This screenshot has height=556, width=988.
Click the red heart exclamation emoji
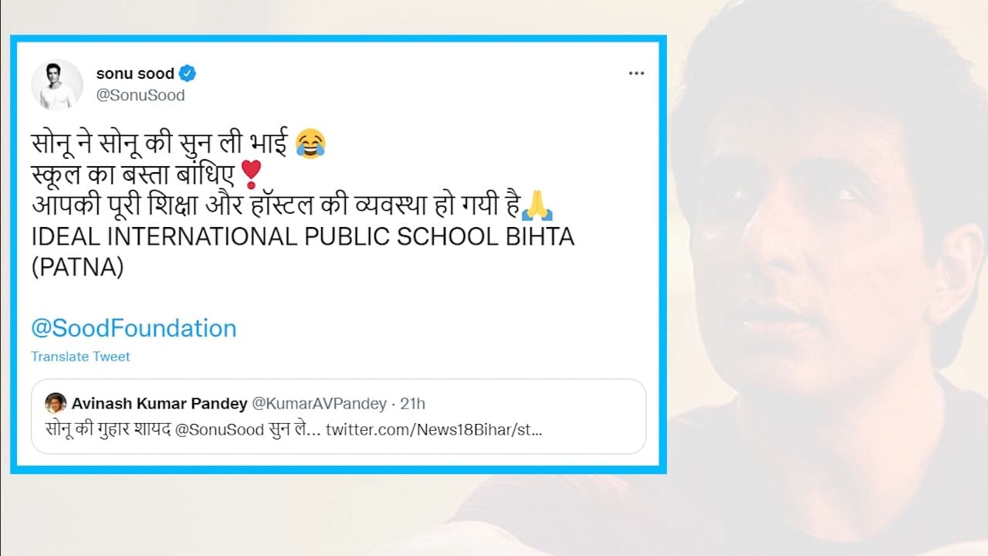coord(249,175)
